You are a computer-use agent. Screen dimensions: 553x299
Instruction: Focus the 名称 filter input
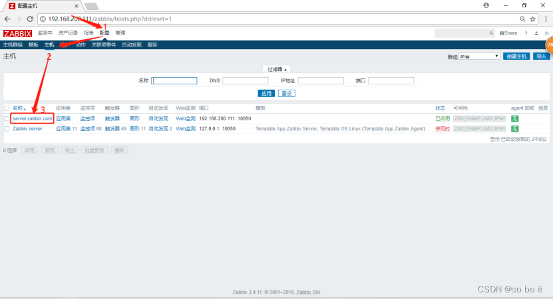tap(174, 80)
